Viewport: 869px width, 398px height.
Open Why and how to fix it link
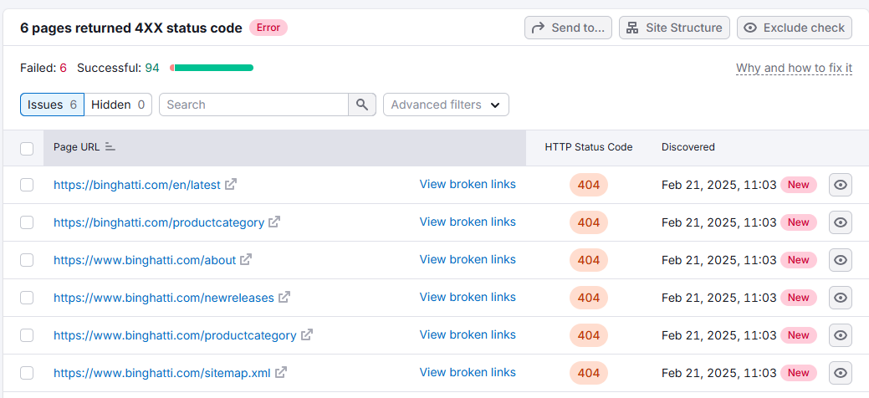click(x=794, y=69)
